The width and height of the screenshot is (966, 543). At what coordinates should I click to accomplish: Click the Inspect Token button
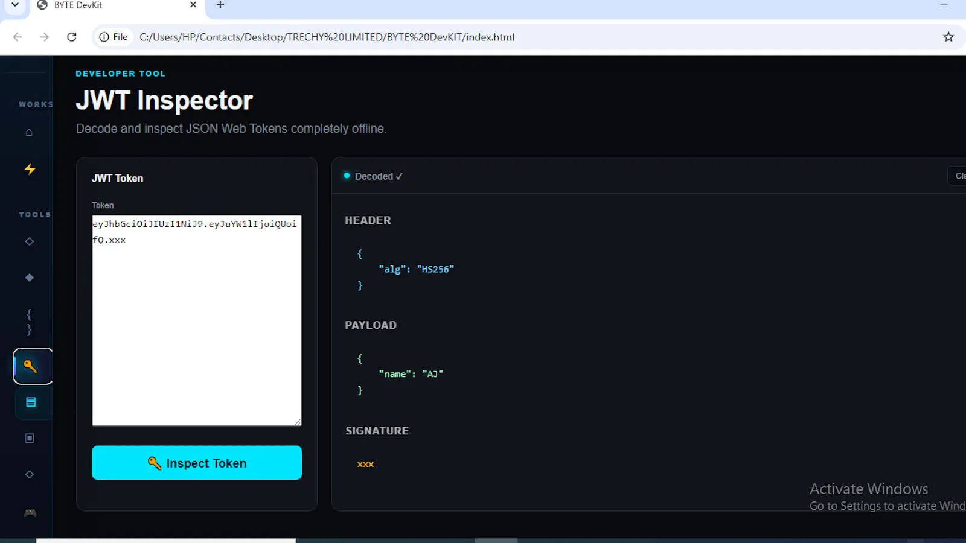[197, 463]
